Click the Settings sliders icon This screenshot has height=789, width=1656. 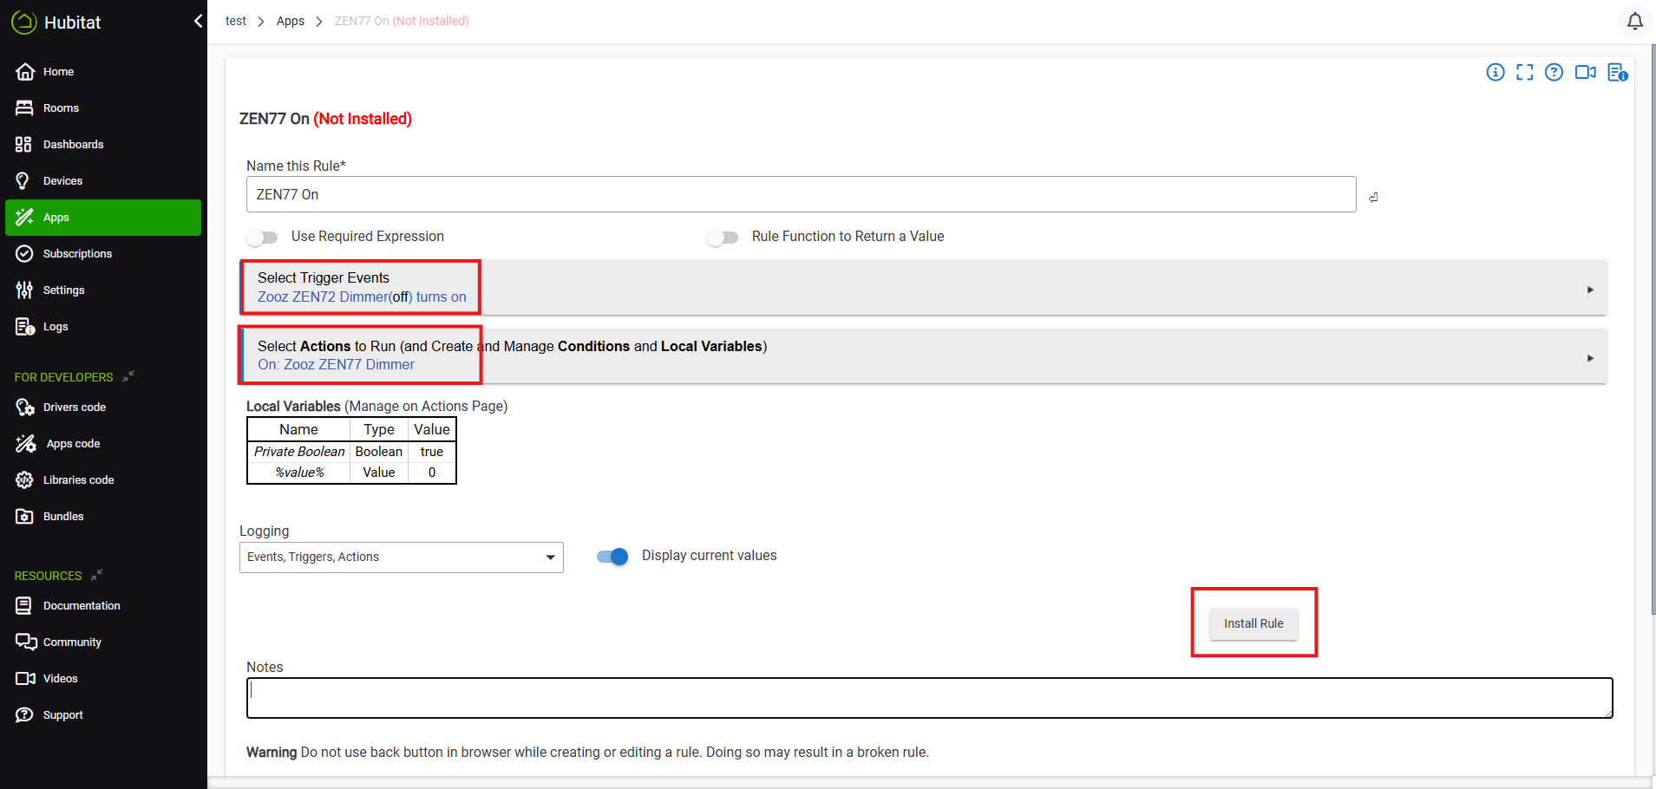pyautogui.click(x=24, y=290)
